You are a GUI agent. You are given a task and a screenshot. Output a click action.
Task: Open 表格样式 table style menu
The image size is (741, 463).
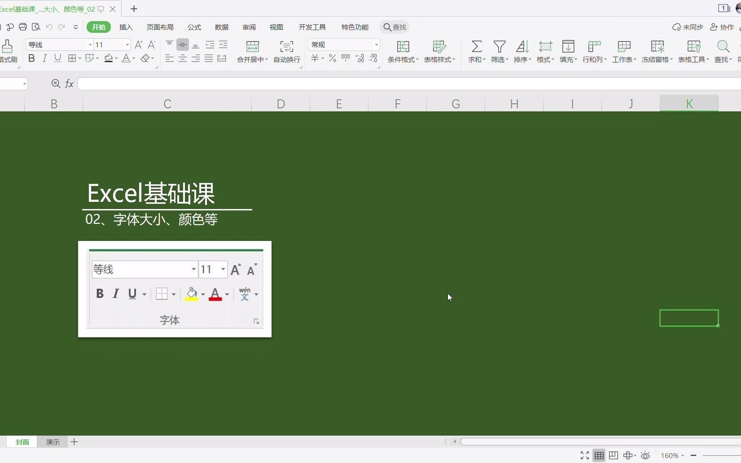coord(439,52)
